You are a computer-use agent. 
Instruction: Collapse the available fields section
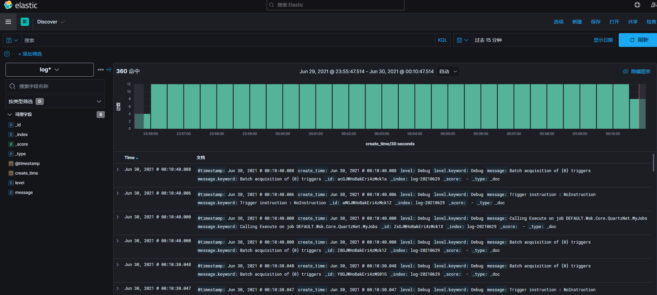point(9,115)
